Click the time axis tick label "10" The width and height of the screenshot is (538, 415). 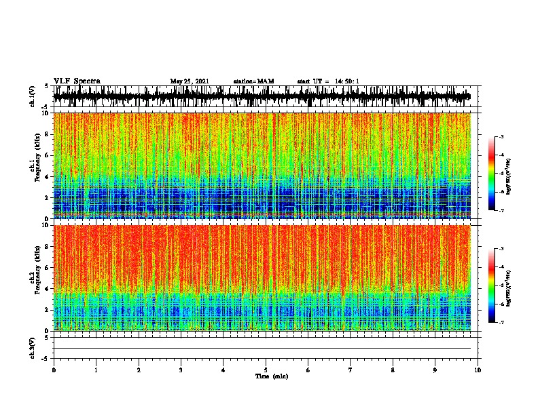tap(478, 370)
